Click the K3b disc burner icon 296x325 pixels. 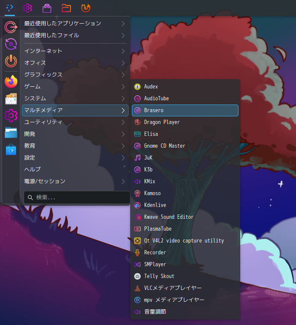pos(137,170)
